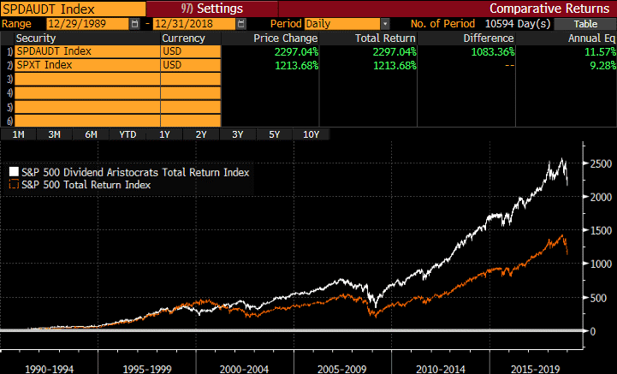Click the 1990-1994 axis label
This screenshot has width=617, height=374.
[x=49, y=369]
